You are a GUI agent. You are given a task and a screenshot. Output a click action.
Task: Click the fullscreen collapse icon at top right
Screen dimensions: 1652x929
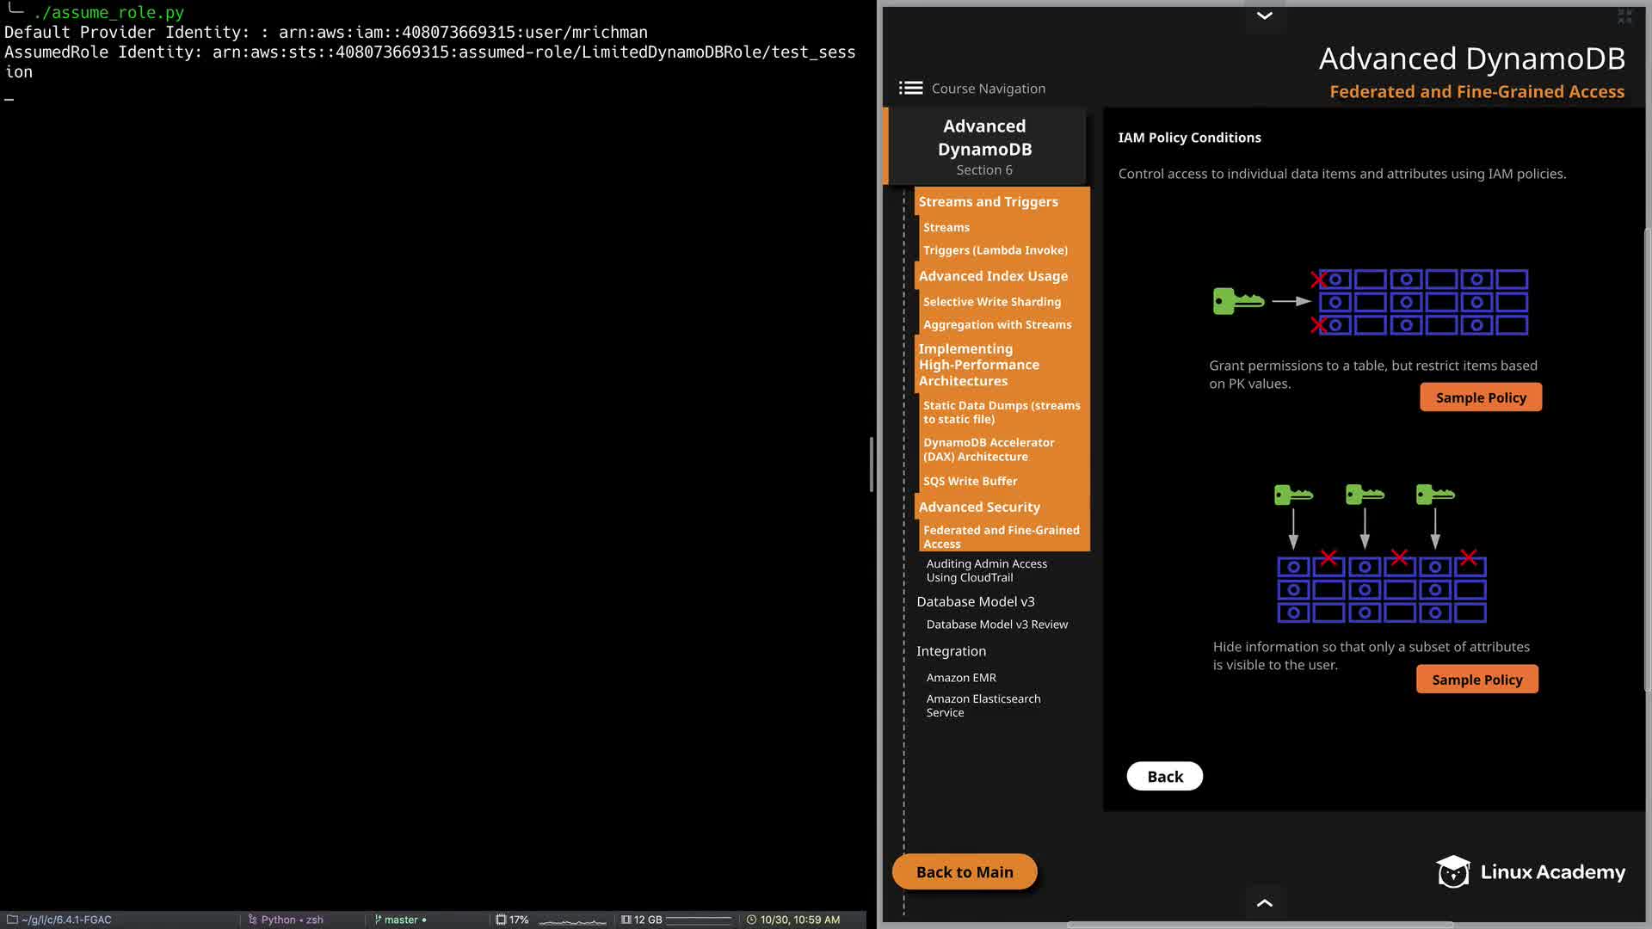[x=1624, y=15]
